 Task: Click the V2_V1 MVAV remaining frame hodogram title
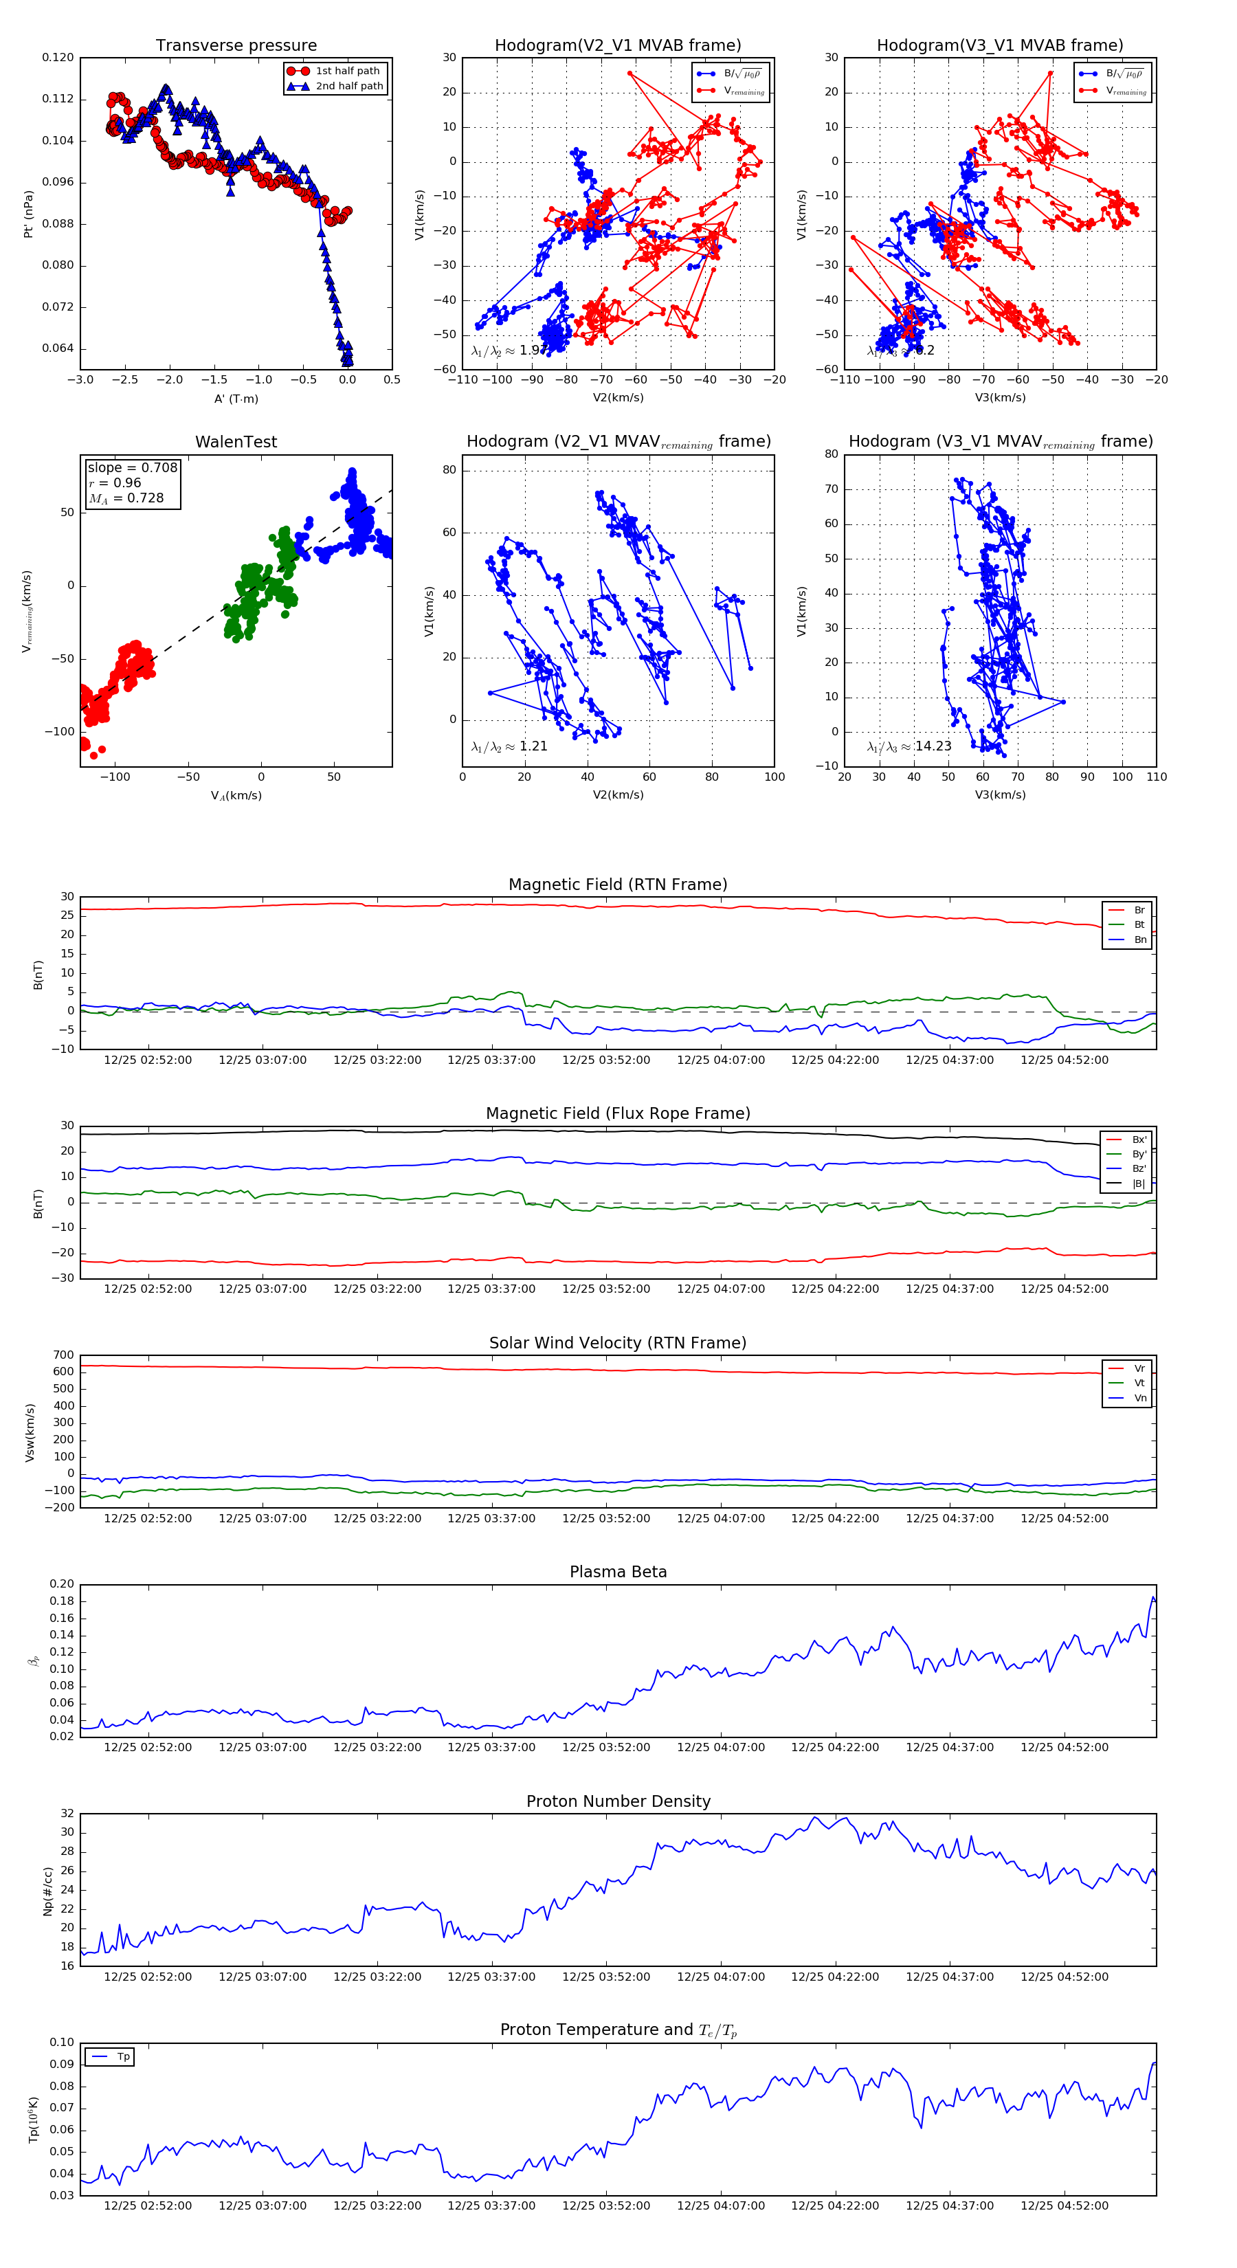click(618, 442)
